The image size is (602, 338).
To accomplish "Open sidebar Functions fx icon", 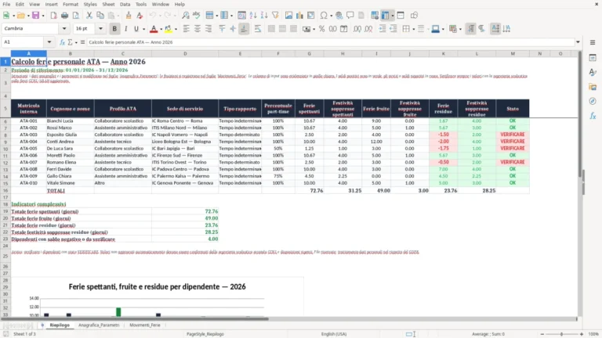I will 593,116.
